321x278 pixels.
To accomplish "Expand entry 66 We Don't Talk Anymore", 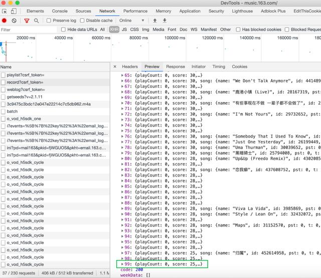I will (x=122, y=81).
